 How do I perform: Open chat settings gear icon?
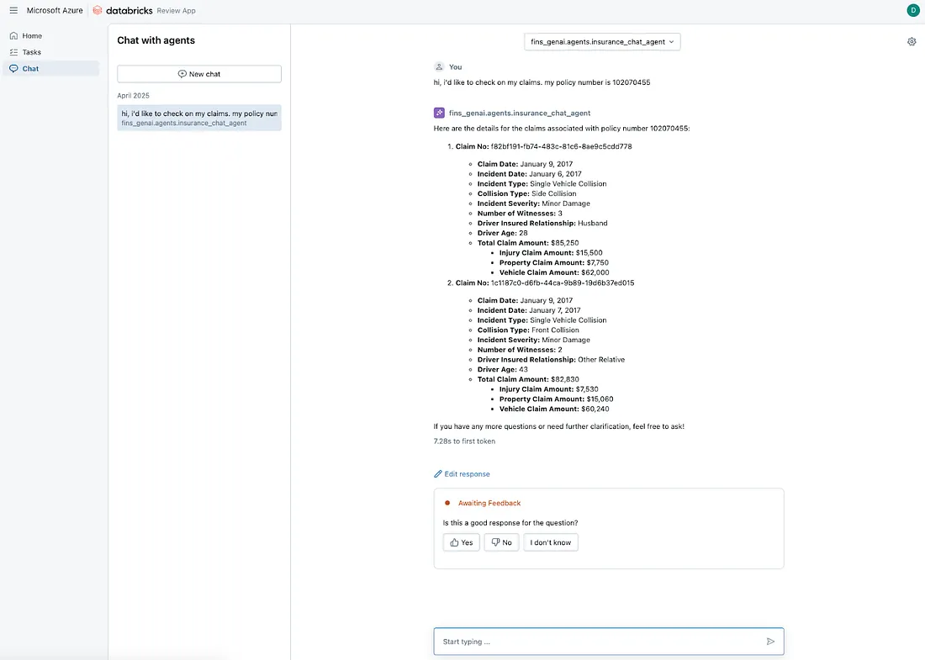coord(912,42)
